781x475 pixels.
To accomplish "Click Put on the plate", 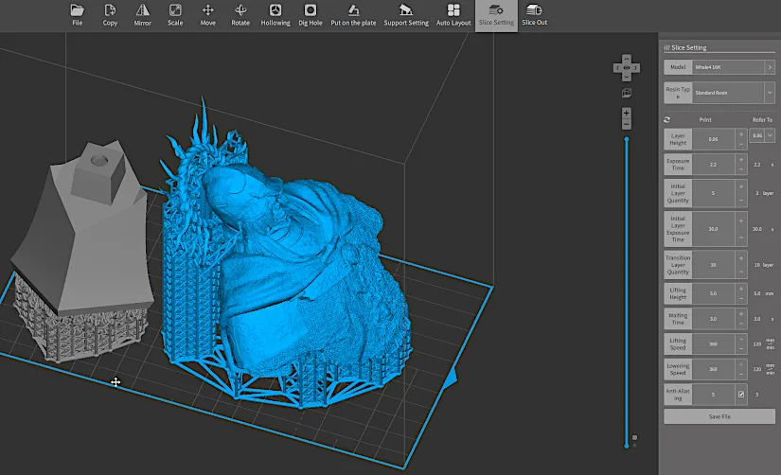I will (353, 15).
